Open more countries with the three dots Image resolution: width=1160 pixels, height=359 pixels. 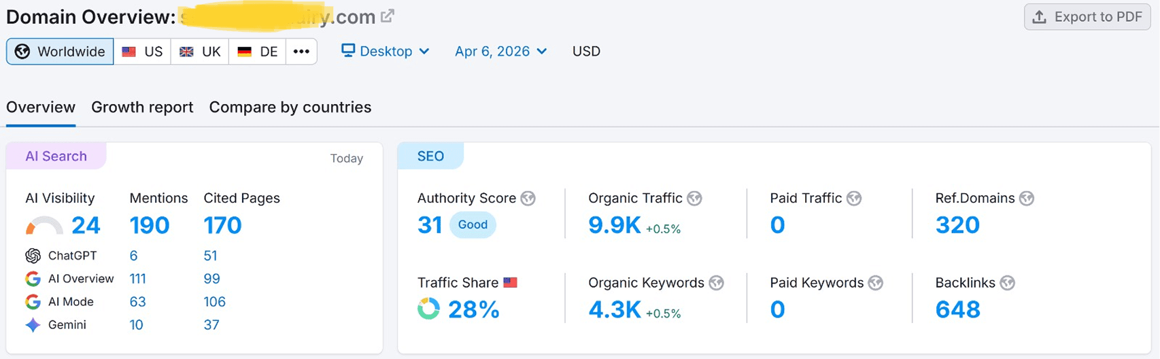301,52
